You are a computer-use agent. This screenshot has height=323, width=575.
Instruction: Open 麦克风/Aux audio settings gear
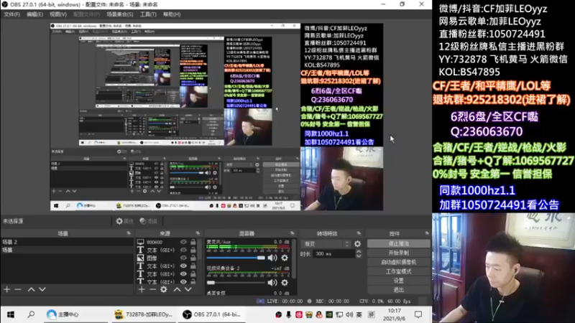point(285,258)
